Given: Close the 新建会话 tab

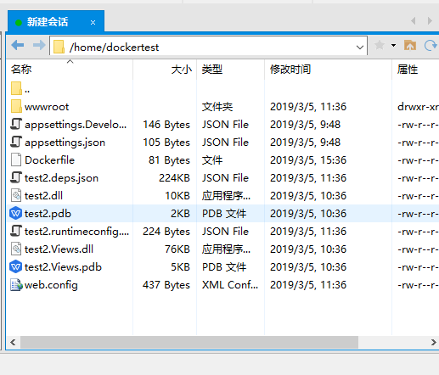Looking at the screenshot, I should 93,23.
